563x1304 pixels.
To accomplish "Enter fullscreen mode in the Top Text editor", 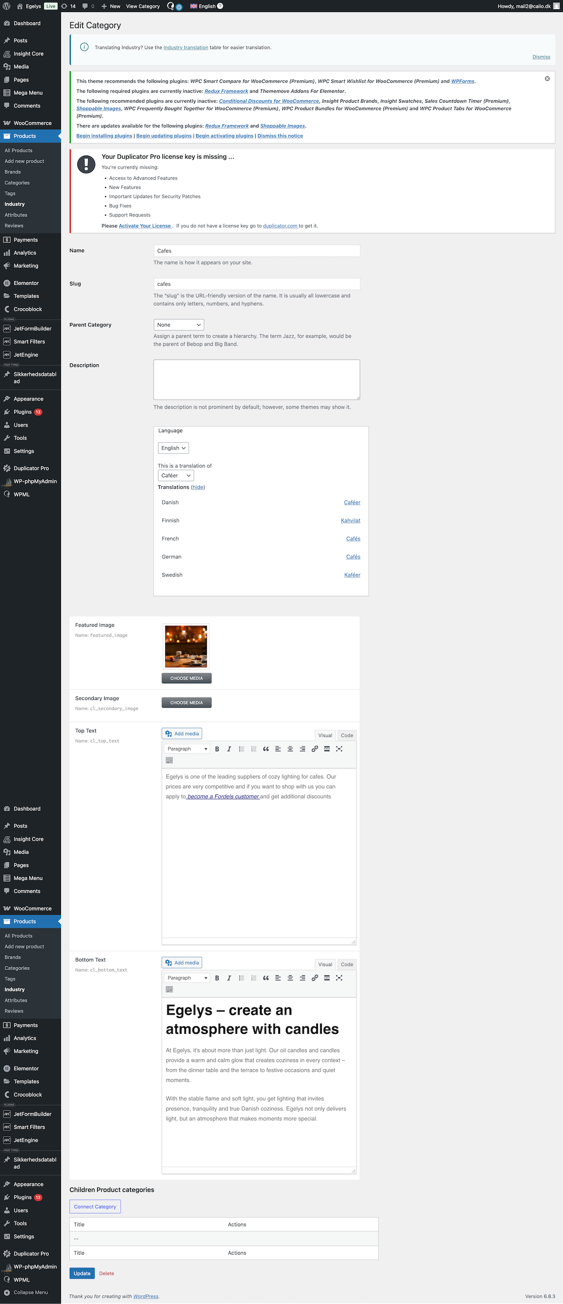I will [339, 749].
